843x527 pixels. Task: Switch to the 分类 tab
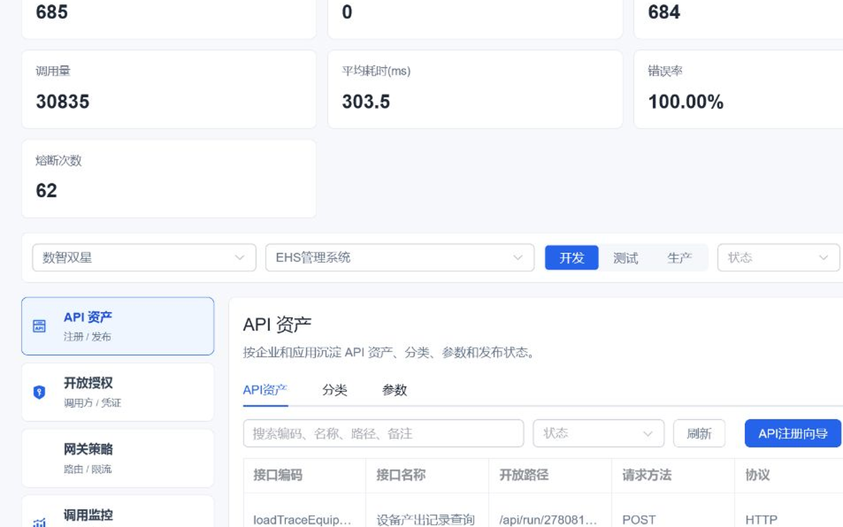335,390
